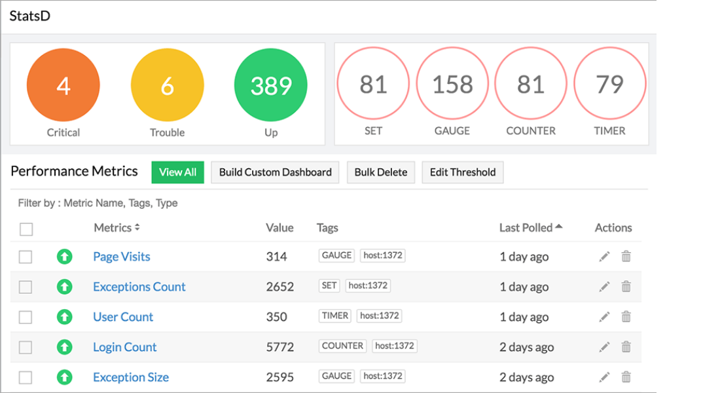720x393 pixels.
Task: Select the SET metrics circle showing 81
Action: [373, 84]
